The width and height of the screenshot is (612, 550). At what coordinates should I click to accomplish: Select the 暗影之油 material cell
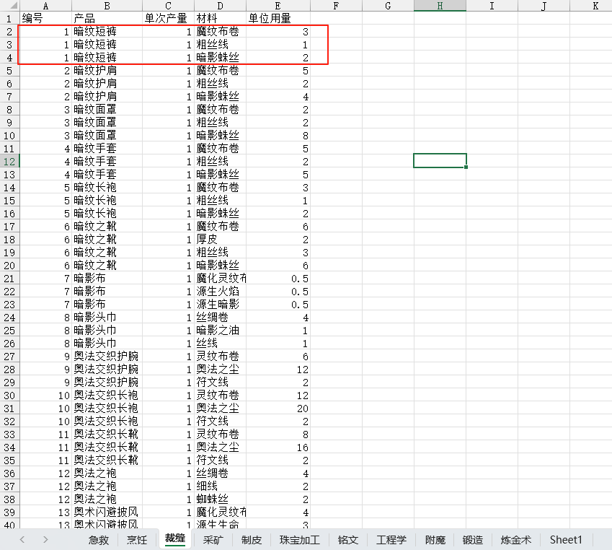point(220,331)
